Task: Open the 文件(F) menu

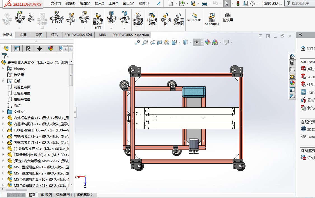Action: [56, 3]
